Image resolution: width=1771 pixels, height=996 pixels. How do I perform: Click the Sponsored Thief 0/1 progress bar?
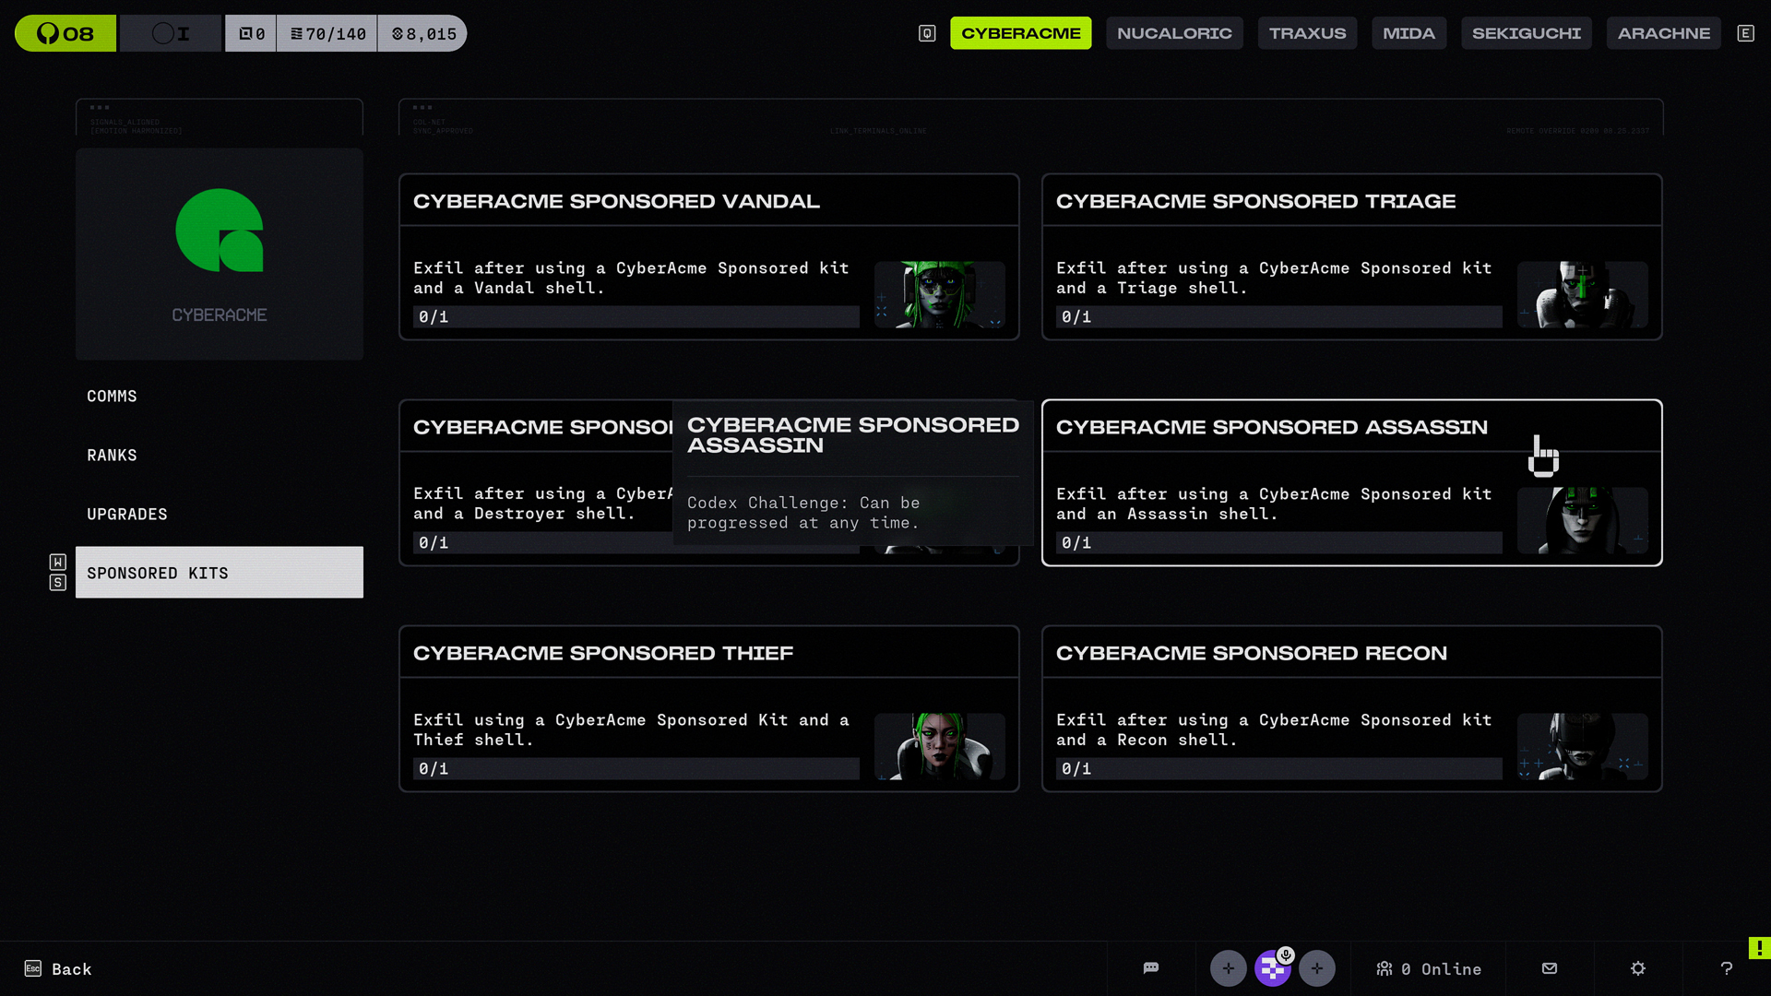(x=636, y=768)
